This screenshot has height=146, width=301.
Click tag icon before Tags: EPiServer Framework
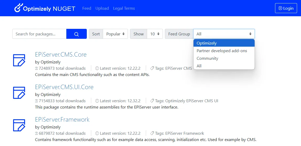[x=152, y=133]
